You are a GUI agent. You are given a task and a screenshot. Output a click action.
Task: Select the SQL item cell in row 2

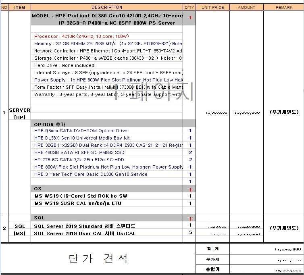[20, 226]
